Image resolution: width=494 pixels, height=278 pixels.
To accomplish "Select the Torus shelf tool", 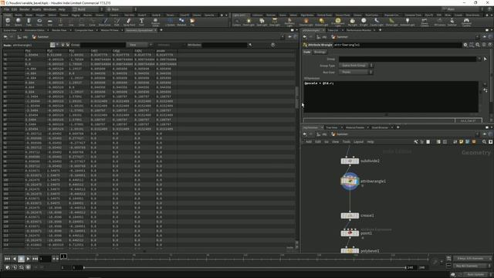I will (x=39, y=22).
